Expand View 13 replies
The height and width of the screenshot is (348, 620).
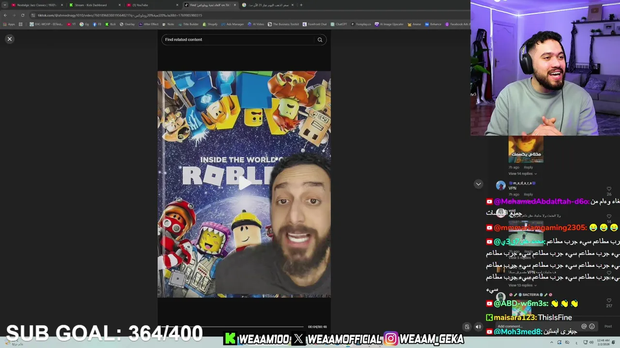(522, 285)
